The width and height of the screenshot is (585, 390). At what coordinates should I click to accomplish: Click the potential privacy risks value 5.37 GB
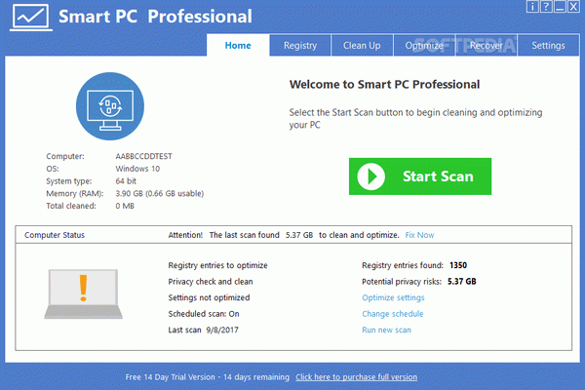pyautogui.click(x=462, y=282)
